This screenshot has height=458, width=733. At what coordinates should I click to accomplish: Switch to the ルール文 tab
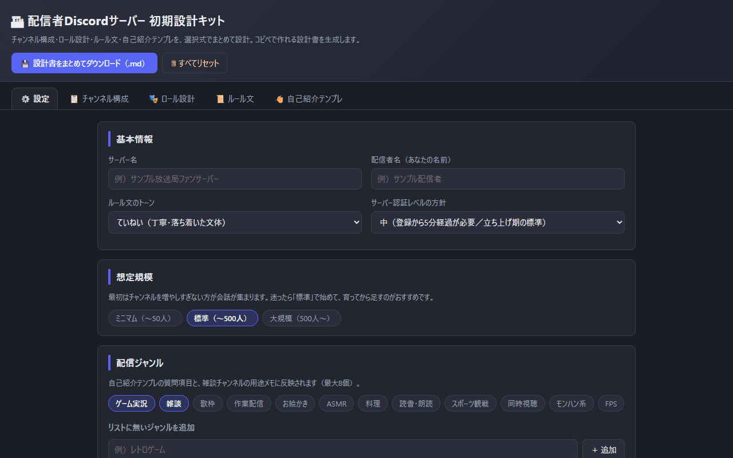coord(235,98)
